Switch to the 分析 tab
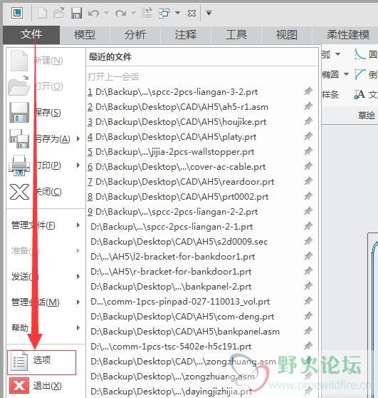 pos(135,35)
